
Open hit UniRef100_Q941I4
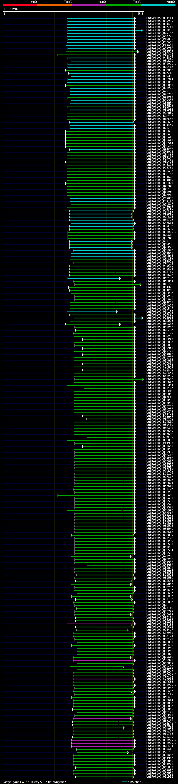[160, 18]
